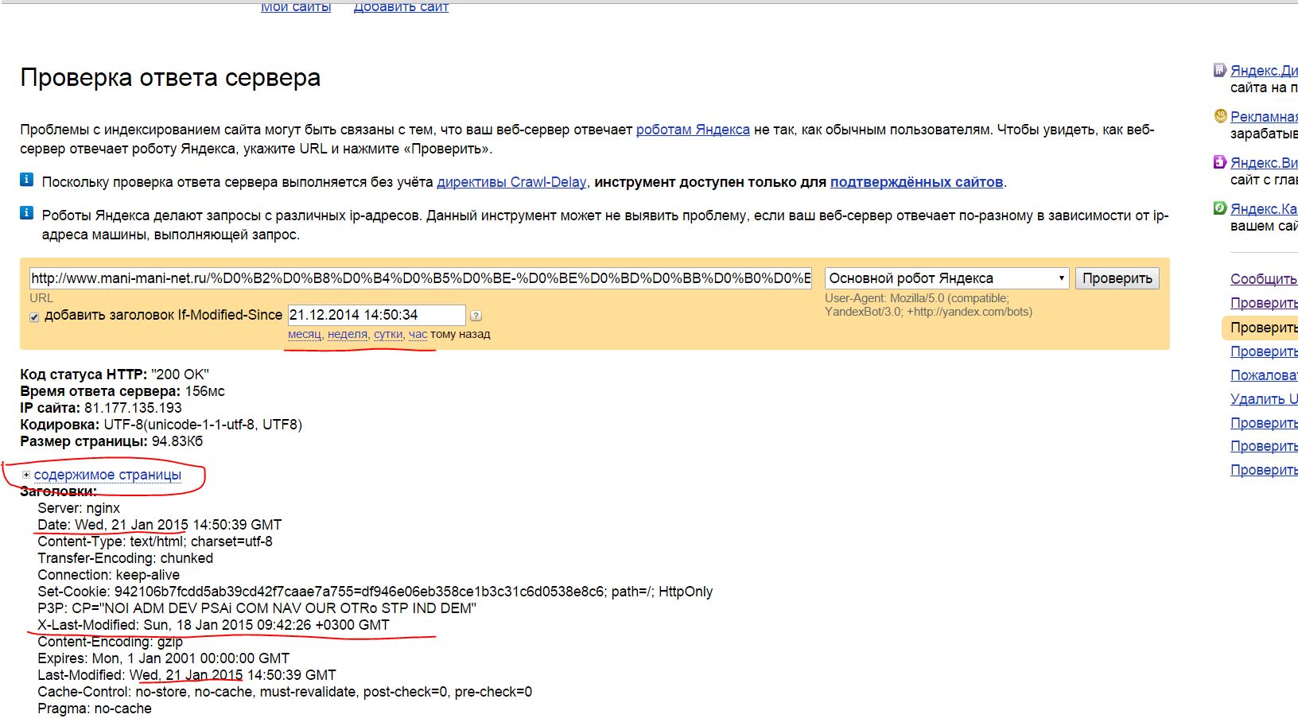The width and height of the screenshot is (1298, 726).
Task: Open Пожаловать sidebar menu item
Action: (1264, 375)
